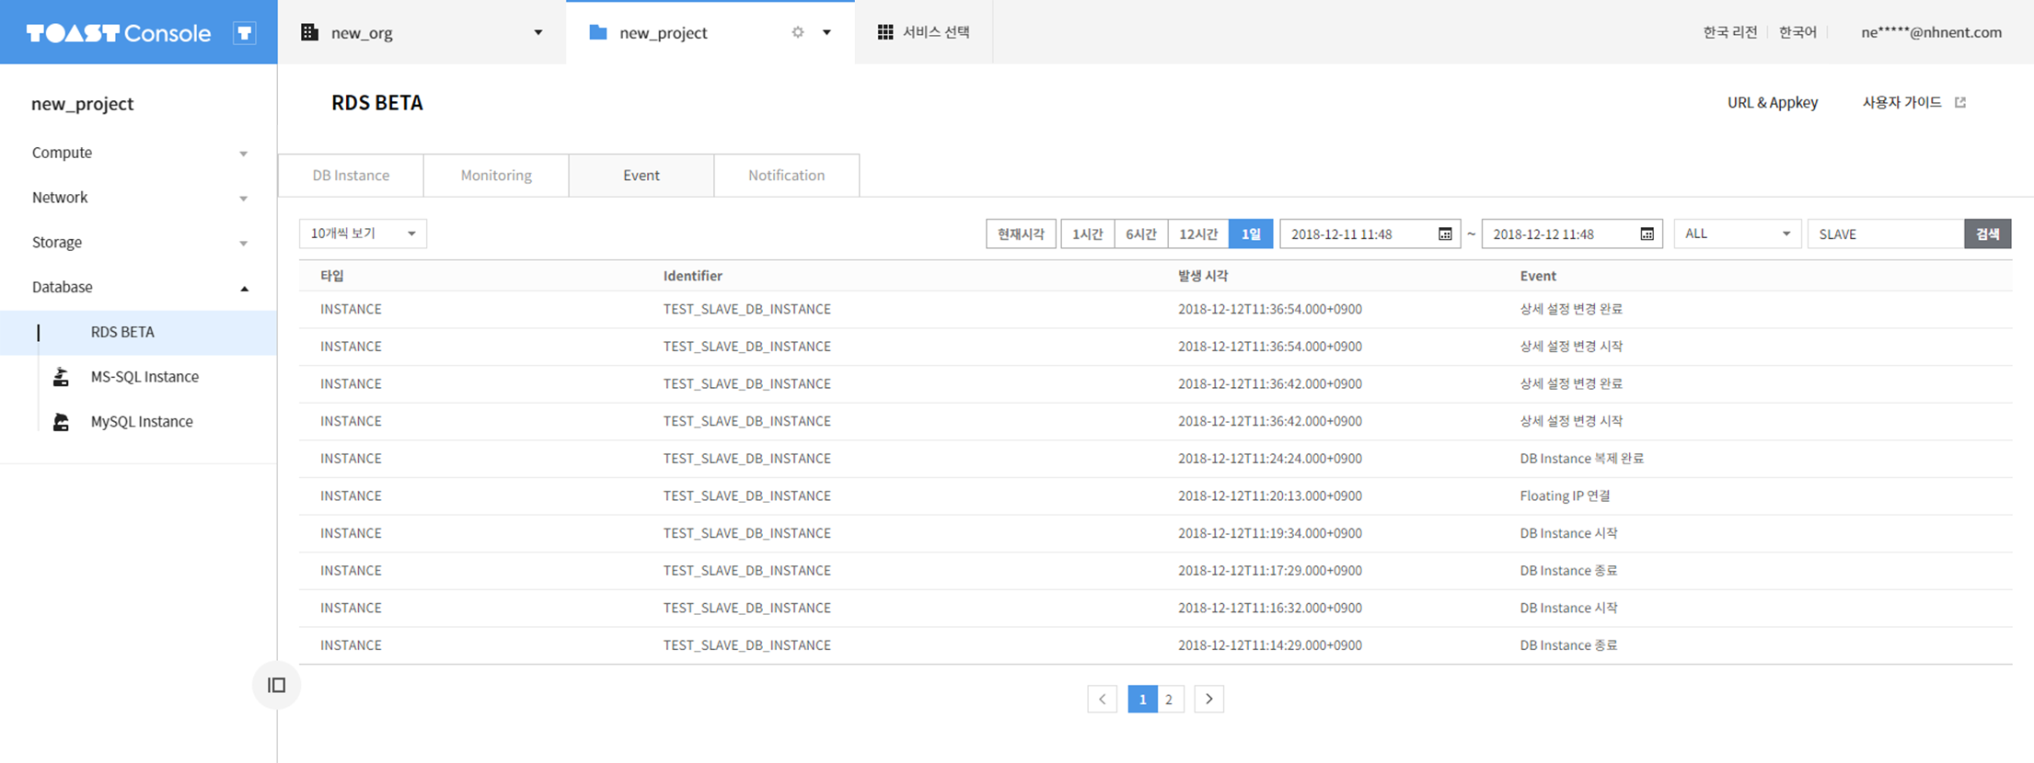The image size is (2034, 763).
Task: Open project settings gear icon
Action: (x=798, y=32)
